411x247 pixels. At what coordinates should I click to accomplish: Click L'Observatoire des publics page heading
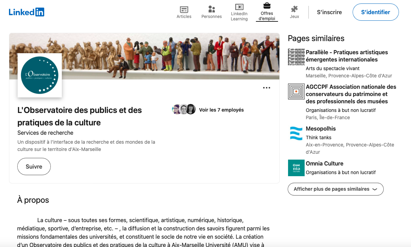click(x=80, y=116)
